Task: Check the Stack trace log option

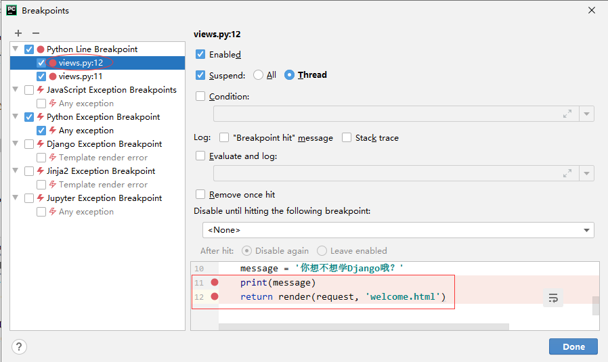Action: pyautogui.click(x=346, y=137)
